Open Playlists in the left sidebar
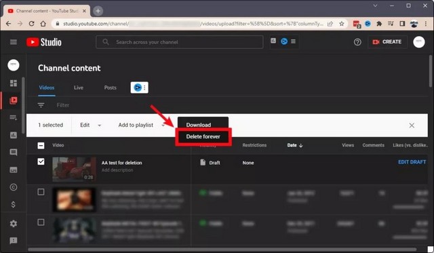 click(14, 117)
